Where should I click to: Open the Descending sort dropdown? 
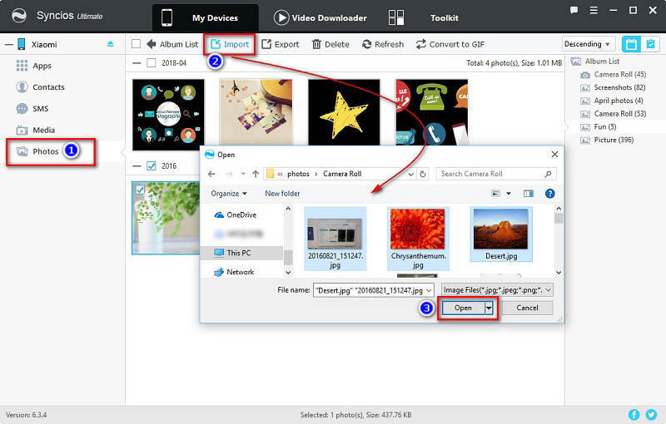pyautogui.click(x=588, y=44)
